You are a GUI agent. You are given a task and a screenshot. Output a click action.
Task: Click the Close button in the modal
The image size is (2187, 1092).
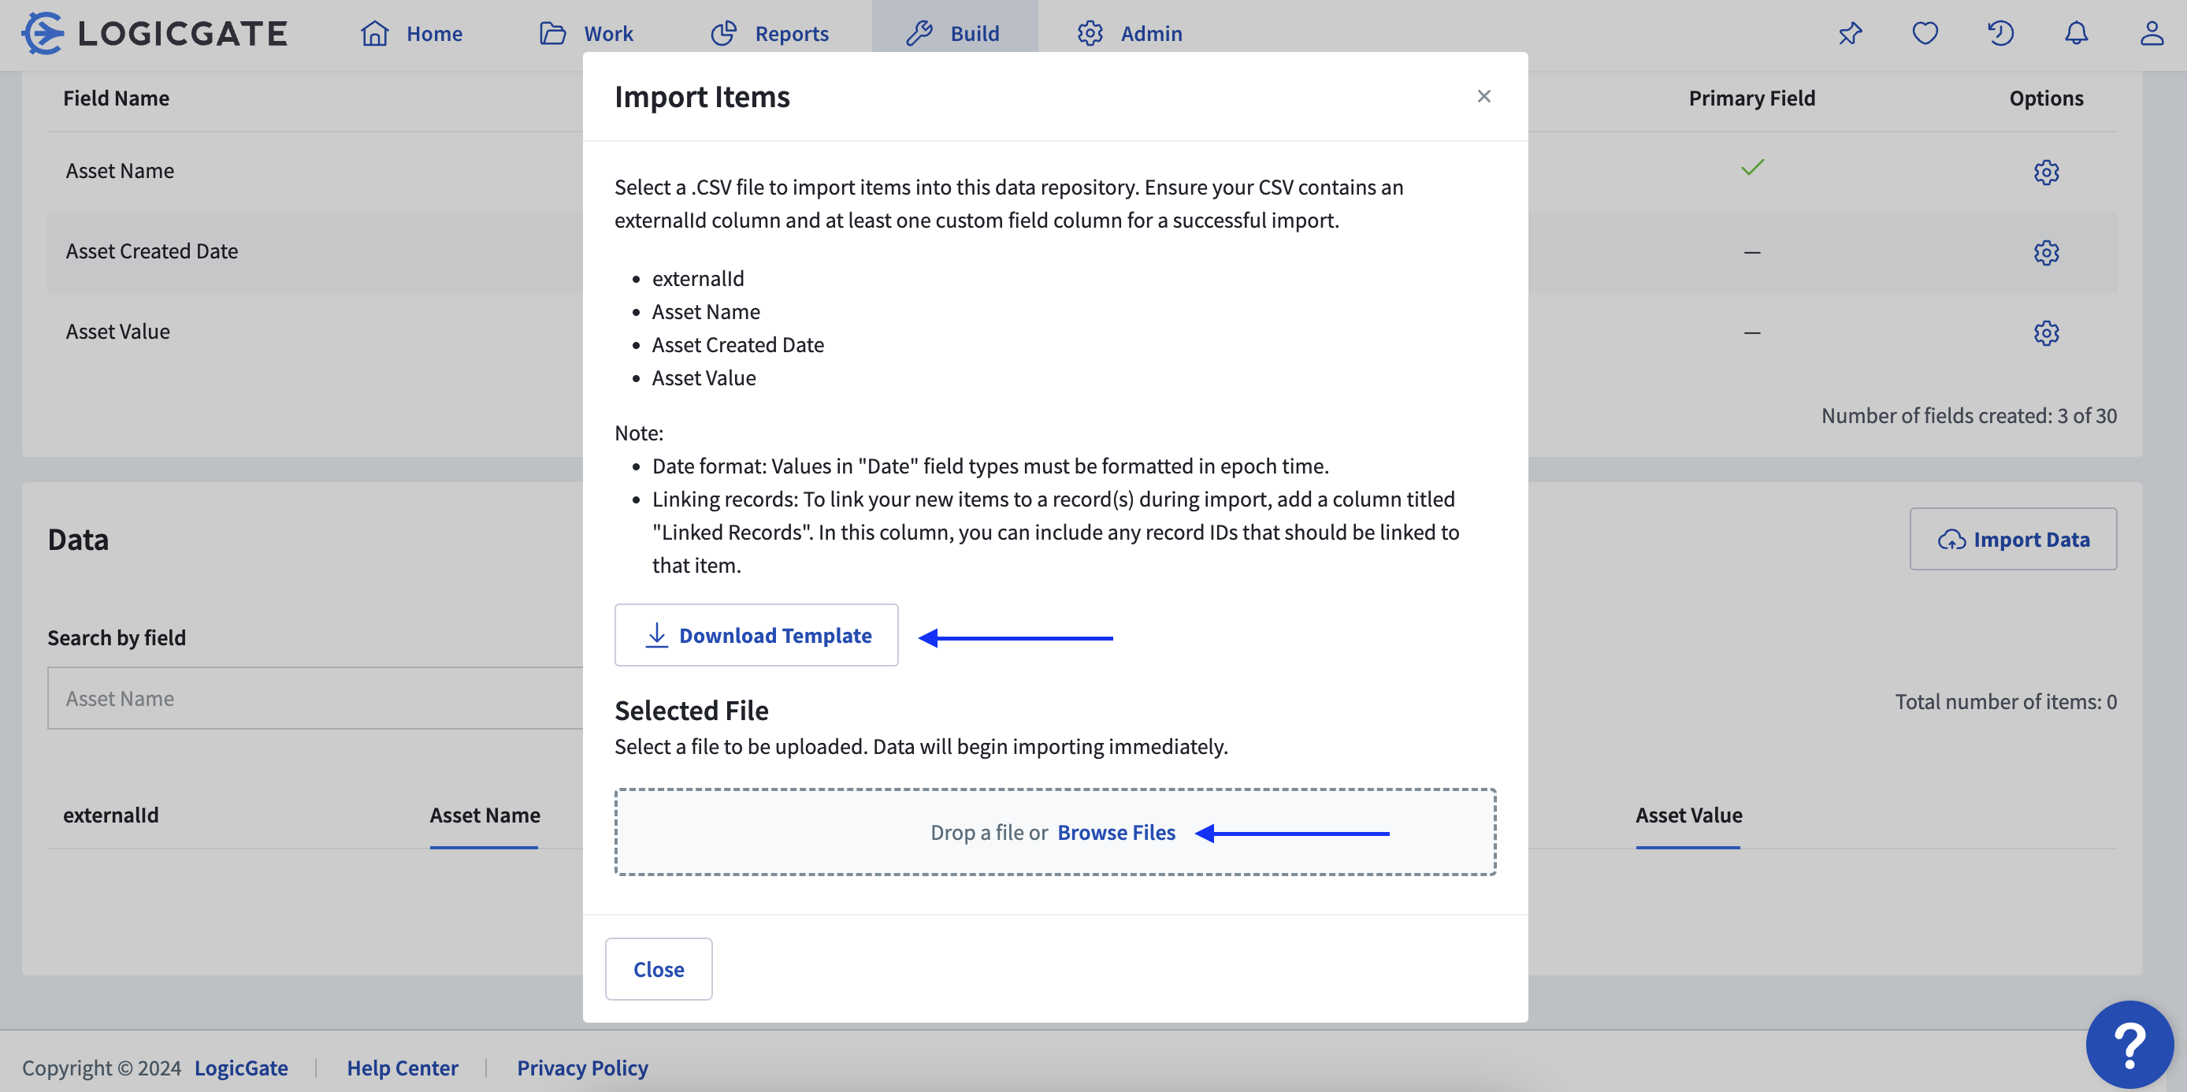click(x=658, y=969)
